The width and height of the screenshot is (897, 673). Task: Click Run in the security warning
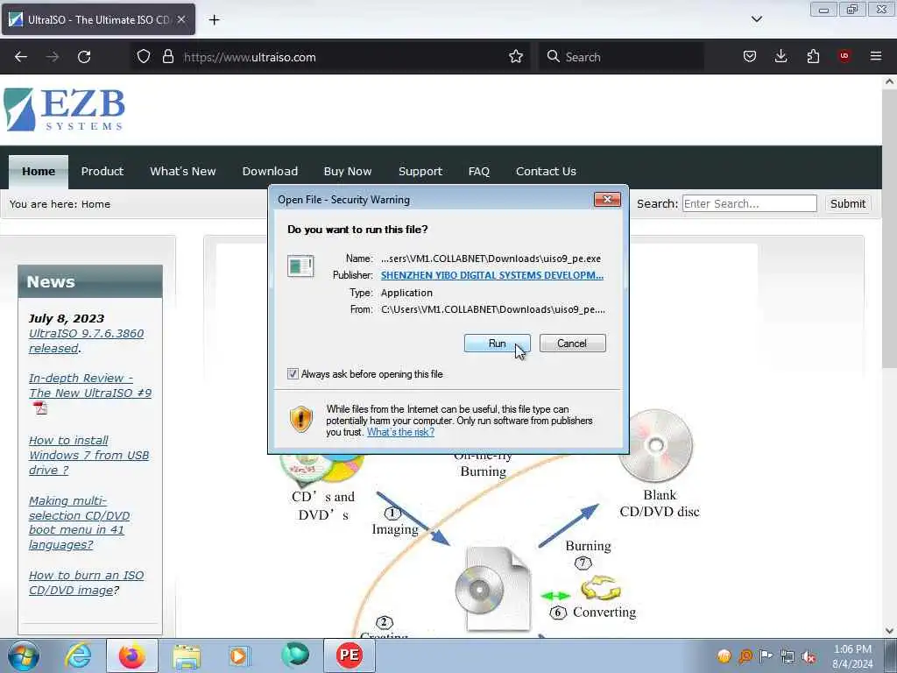pos(497,344)
